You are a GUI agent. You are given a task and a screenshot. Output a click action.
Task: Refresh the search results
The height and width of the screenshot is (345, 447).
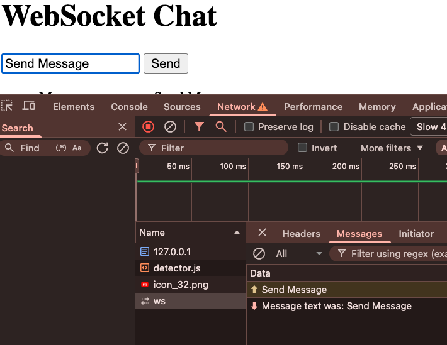(x=102, y=148)
